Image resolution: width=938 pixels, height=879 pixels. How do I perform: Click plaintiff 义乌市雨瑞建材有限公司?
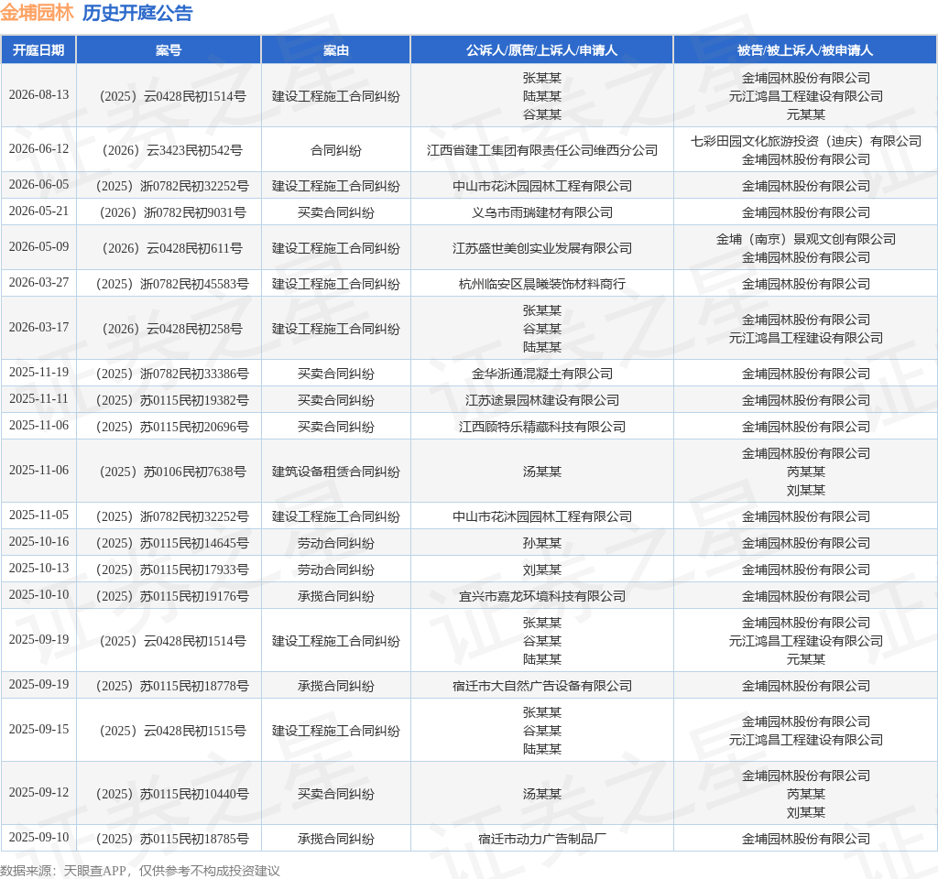542,212
